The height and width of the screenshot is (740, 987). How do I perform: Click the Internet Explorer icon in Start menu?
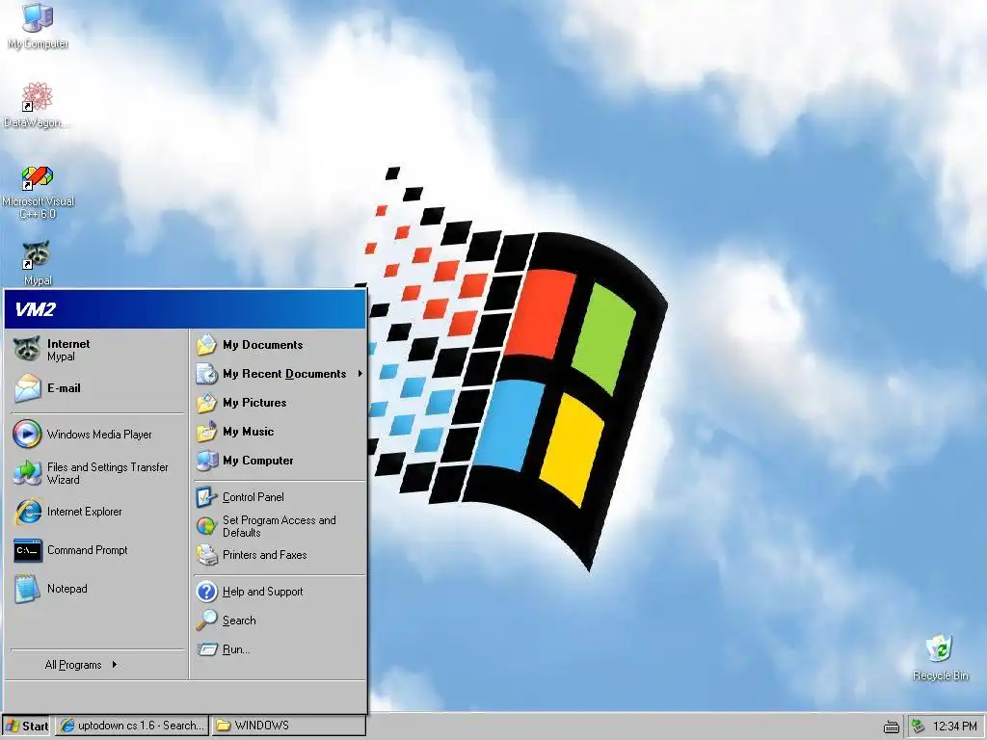(x=28, y=512)
